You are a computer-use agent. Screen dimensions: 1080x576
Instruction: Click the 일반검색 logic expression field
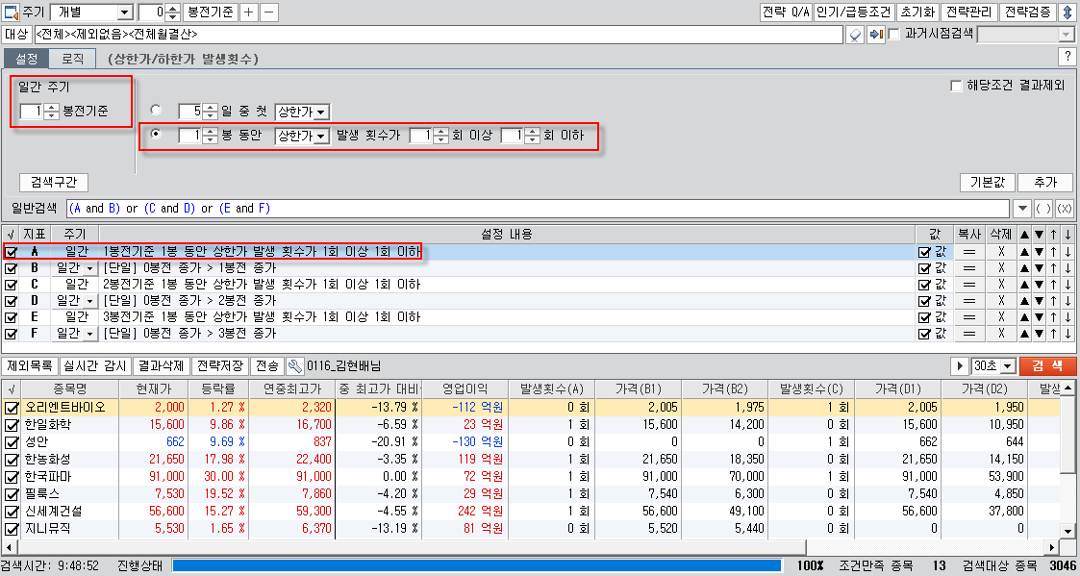coord(539,209)
